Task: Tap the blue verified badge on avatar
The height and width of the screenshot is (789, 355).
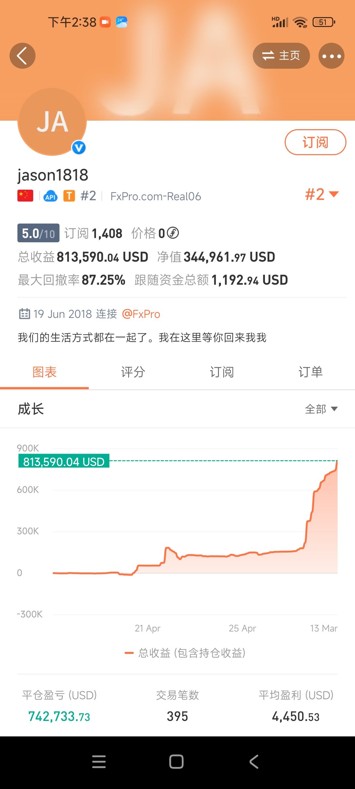Action: (79, 148)
